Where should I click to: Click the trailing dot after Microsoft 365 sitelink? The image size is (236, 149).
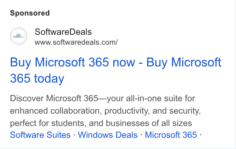tap(200, 134)
